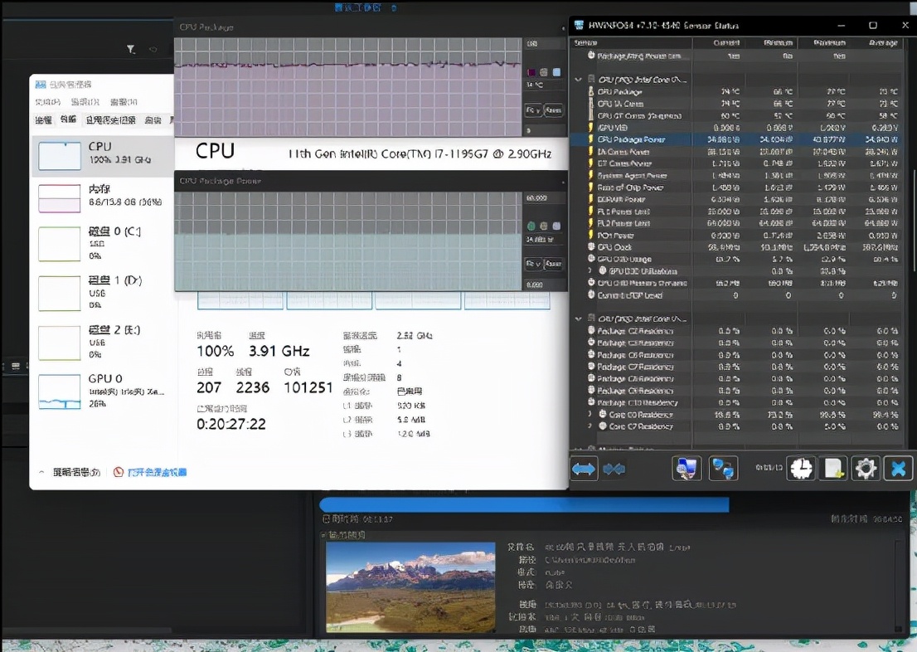Click the HWiNFO network connection icon
Image resolution: width=917 pixels, height=652 pixels.
[x=723, y=469]
